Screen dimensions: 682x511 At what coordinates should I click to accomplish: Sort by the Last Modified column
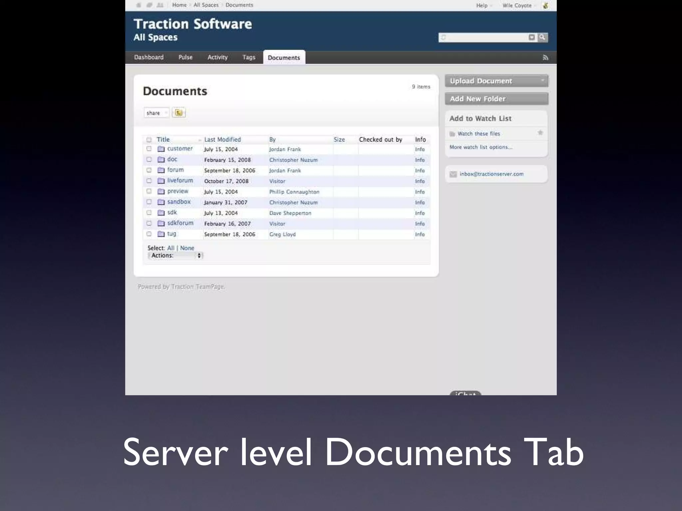click(222, 139)
